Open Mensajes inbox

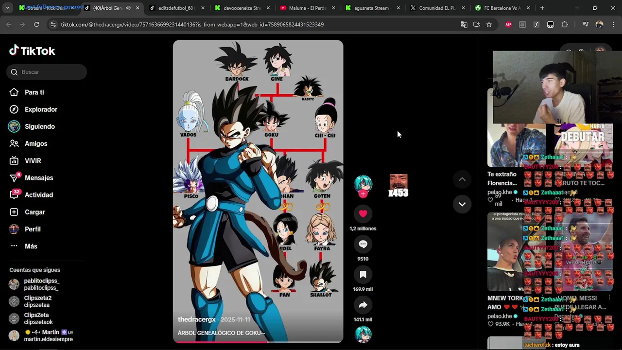(39, 178)
